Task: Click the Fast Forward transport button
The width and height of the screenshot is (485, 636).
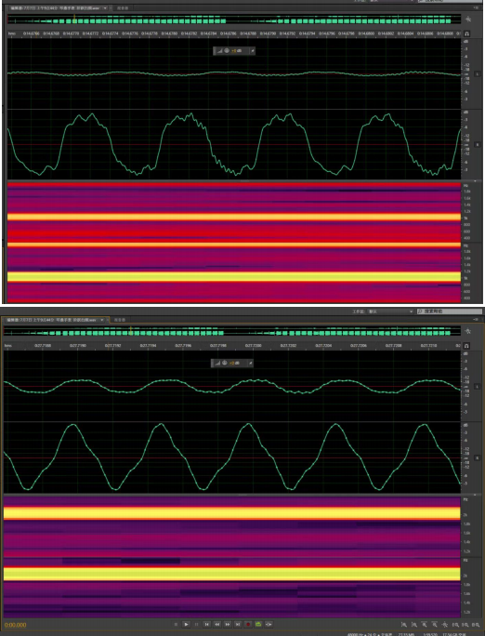Action: tap(228, 624)
